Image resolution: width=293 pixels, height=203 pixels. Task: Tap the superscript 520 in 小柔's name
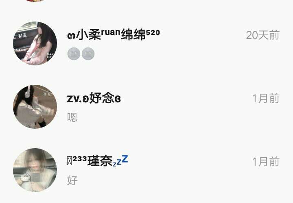pyautogui.click(x=153, y=32)
